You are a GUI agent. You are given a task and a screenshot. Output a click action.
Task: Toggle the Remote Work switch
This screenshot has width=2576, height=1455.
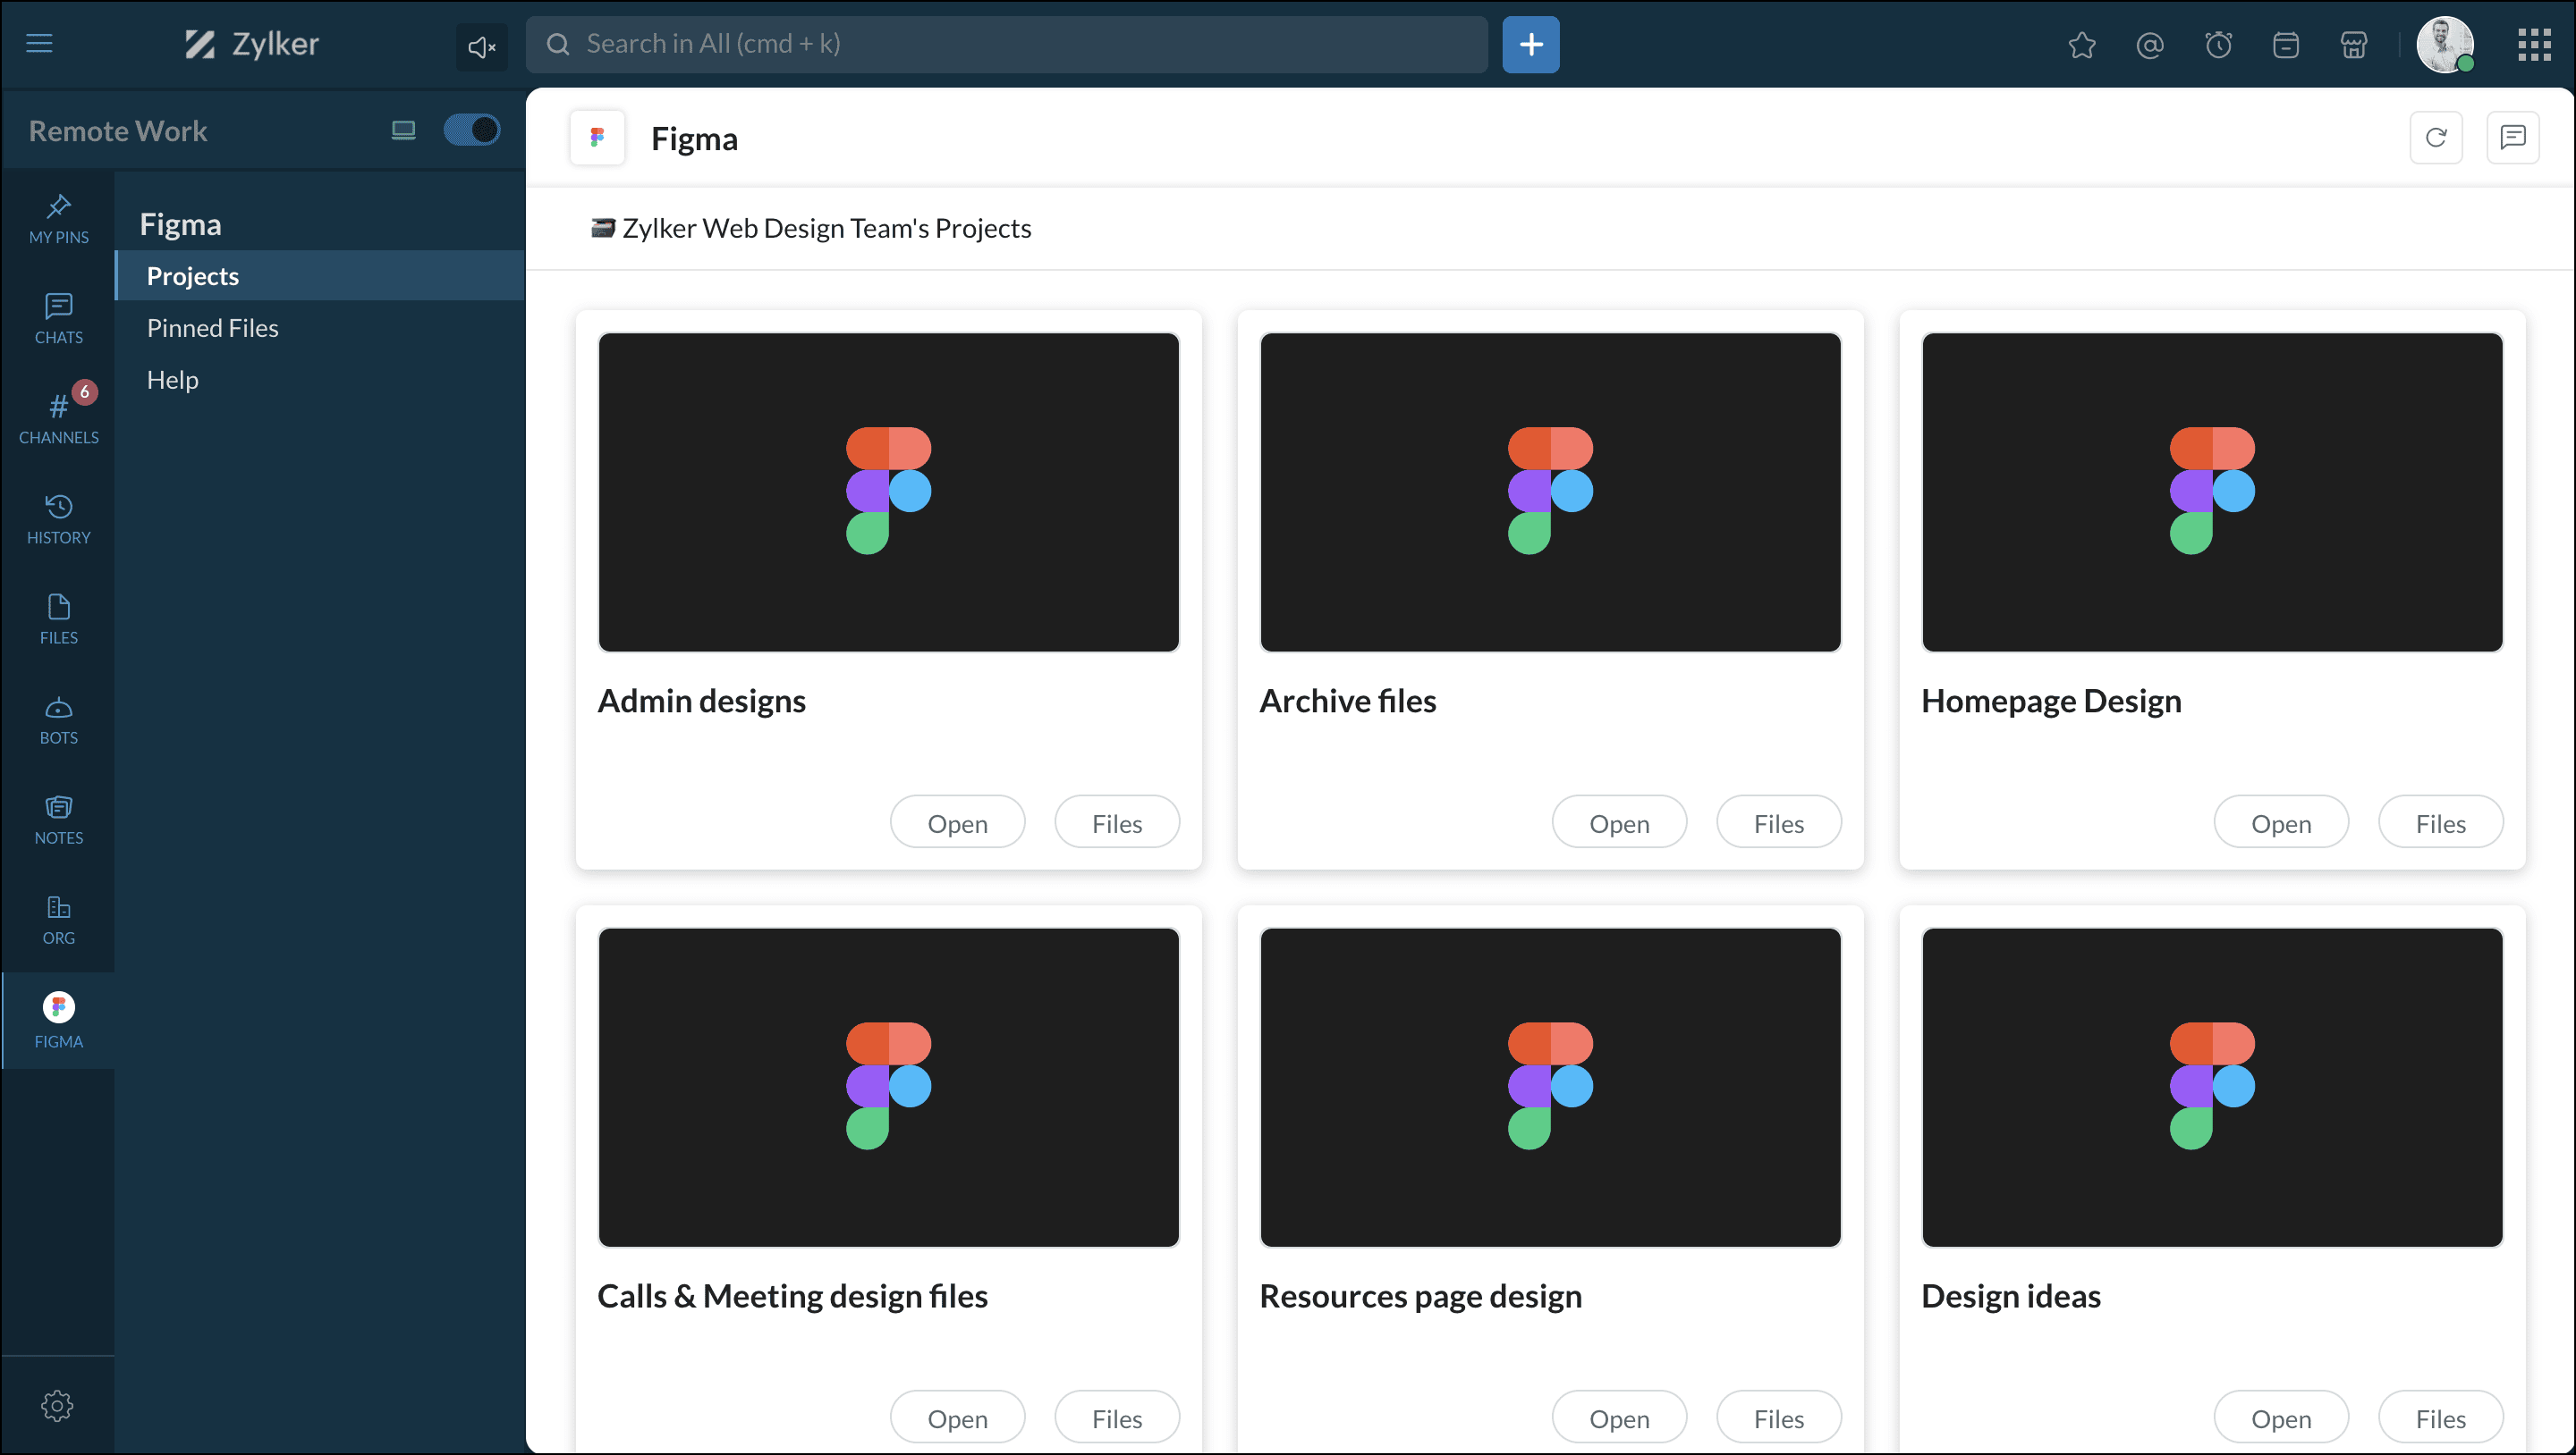click(x=471, y=130)
